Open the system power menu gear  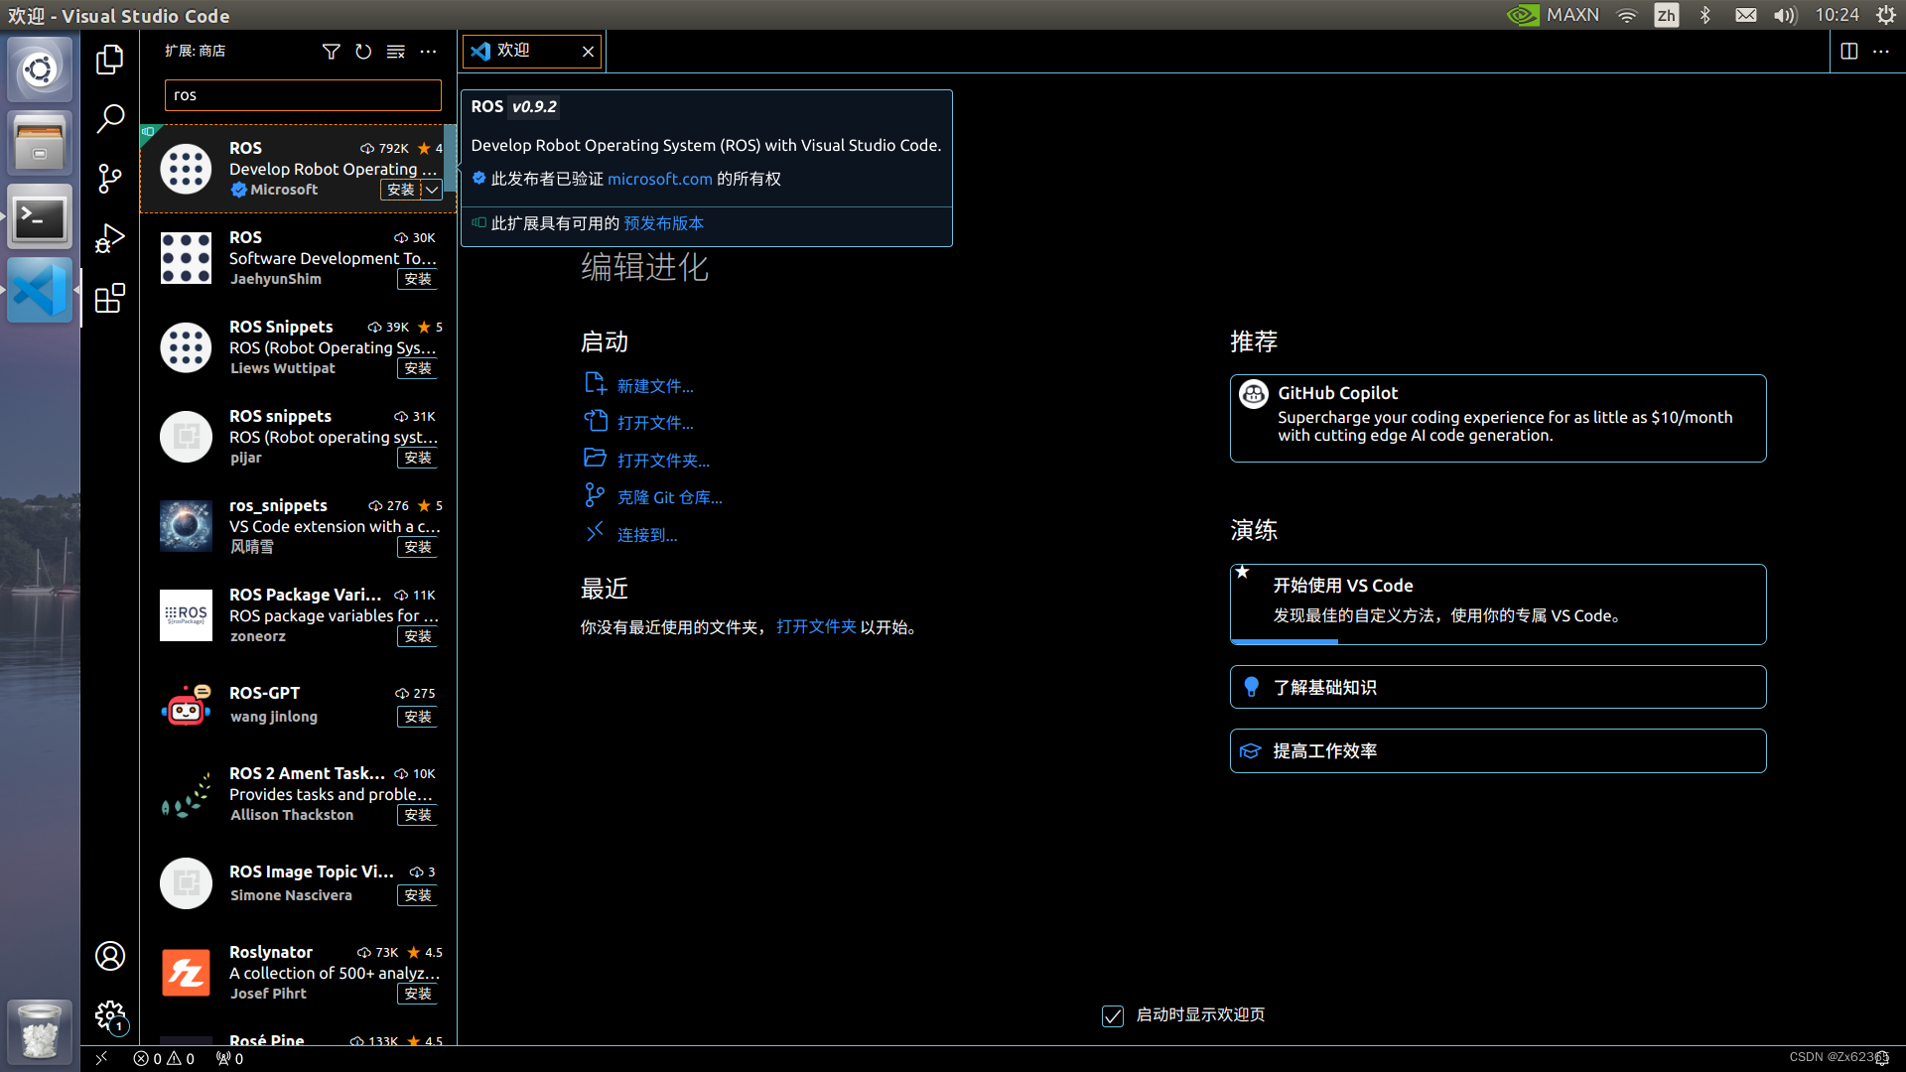click(x=1886, y=15)
